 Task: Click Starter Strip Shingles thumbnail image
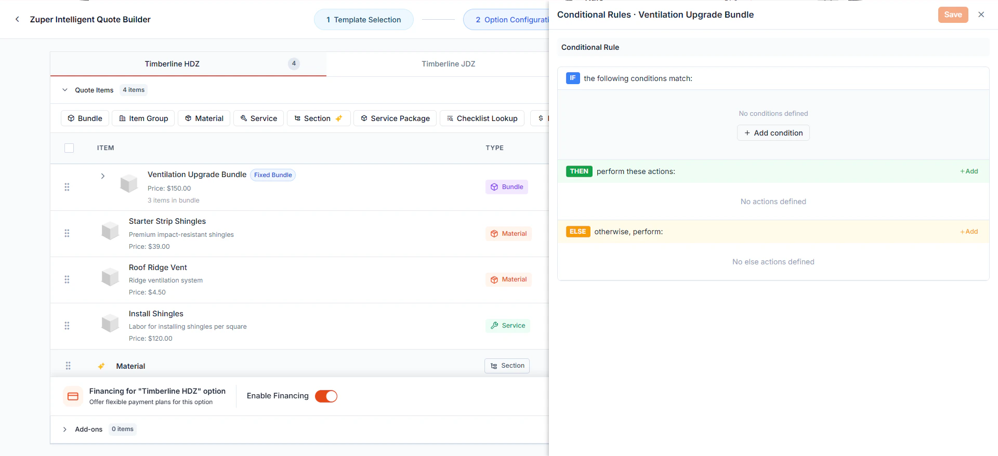coord(110,230)
